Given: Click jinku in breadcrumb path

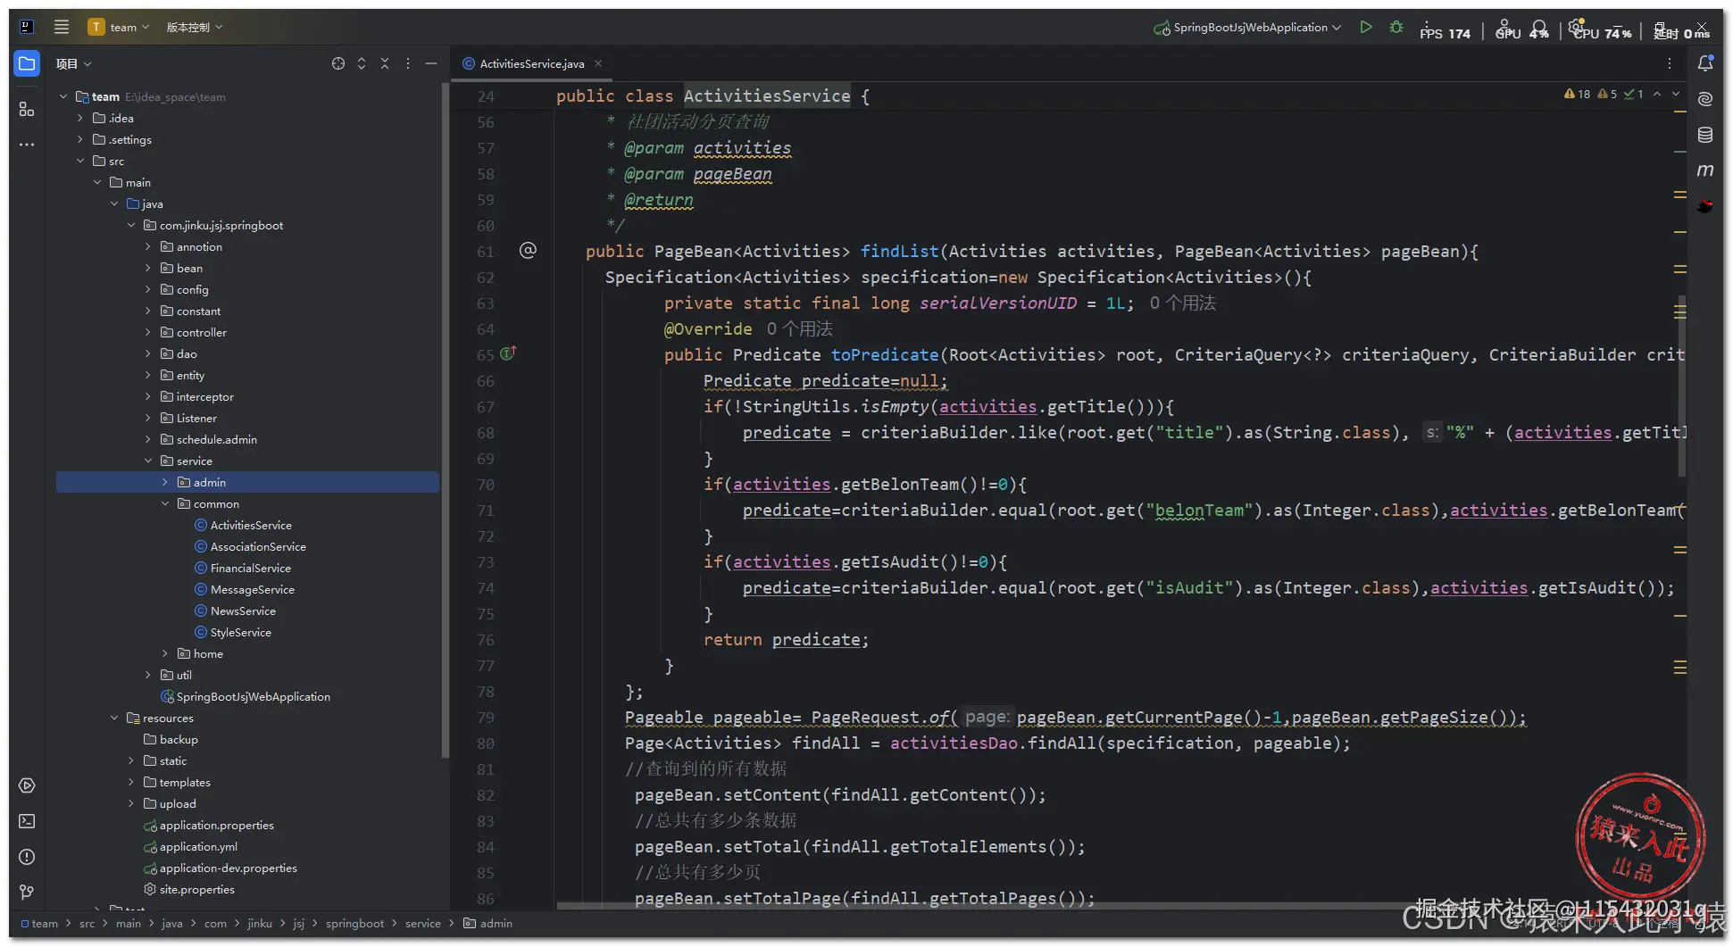Looking at the screenshot, I should (x=260, y=923).
